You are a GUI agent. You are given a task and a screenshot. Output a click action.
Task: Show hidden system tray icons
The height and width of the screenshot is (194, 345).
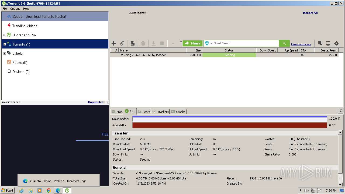coord(300,190)
